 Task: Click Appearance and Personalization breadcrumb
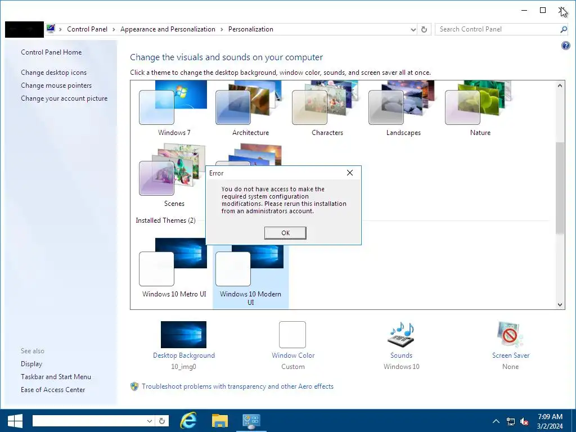[x=168, y=29]
